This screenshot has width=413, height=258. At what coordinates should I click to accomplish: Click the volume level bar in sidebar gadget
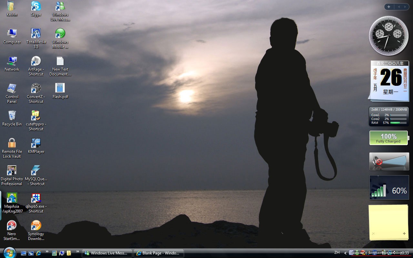395,161
